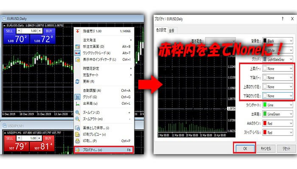Screen dimensions: 297x169
Task: Open the ストップ・レベル Red dropdown
Action: [277, 132]
